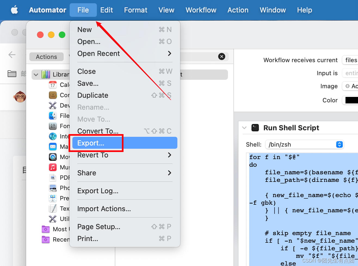Select the Library books icon
This screenshot has width=358, height=266.
(46, 74)
